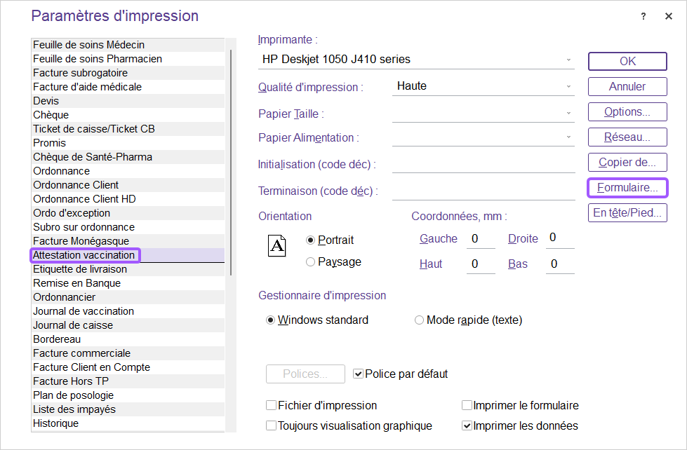Choose Journal de caisse document type

pos(73,325)
